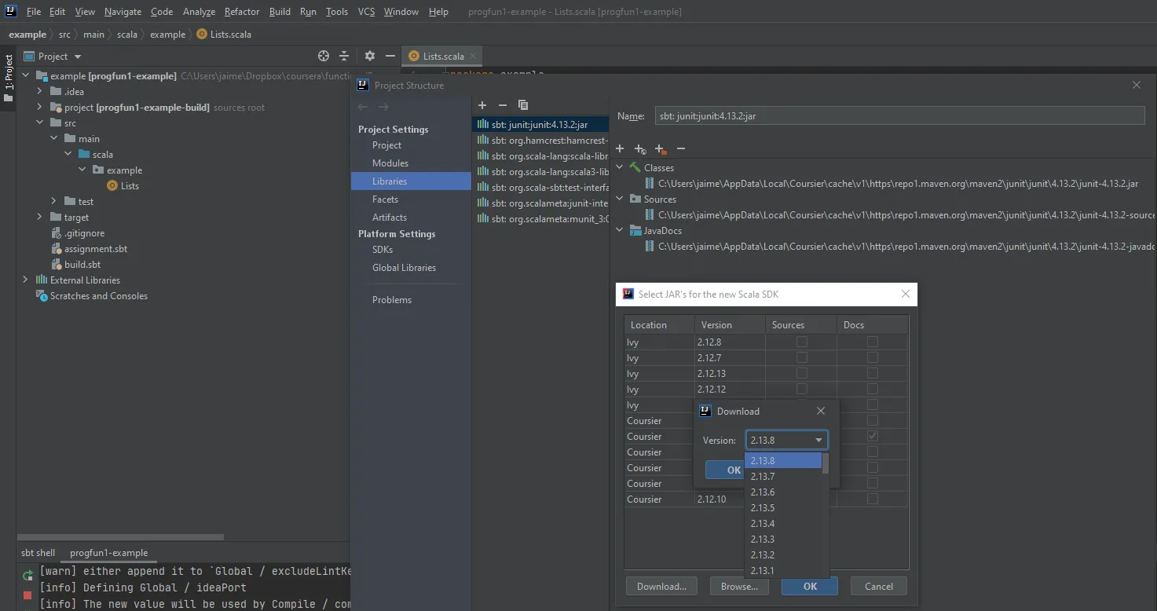Expand External Libraries node
The height and width of the screenshot is (611, 1157).
pyautogui.click(x=25, y=280)
